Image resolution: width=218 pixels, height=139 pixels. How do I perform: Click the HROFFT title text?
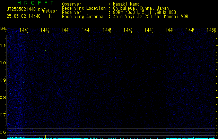pyautogui.click(x=35, y=3)
